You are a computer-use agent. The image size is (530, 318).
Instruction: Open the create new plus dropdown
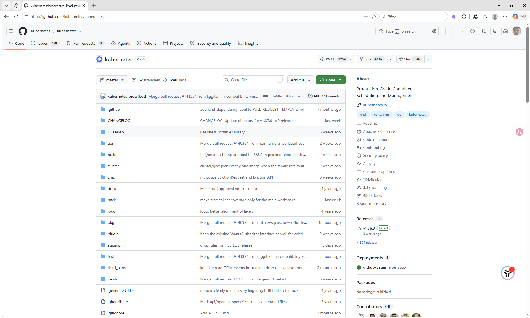pyautogui.click(x=459, y=31)
